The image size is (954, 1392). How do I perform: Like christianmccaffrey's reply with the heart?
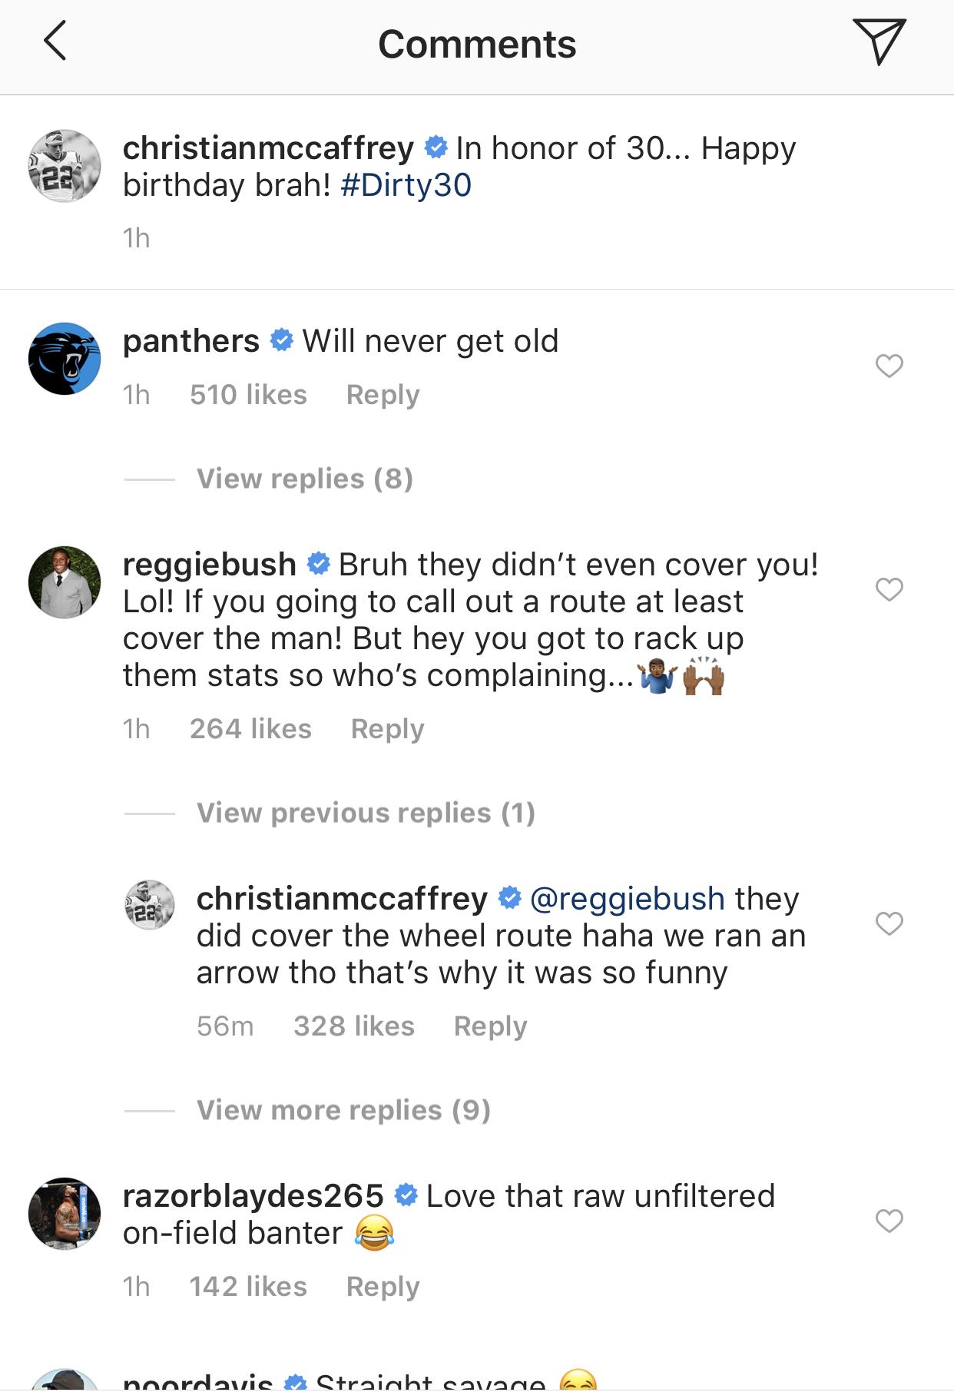(x=889, y=923)
